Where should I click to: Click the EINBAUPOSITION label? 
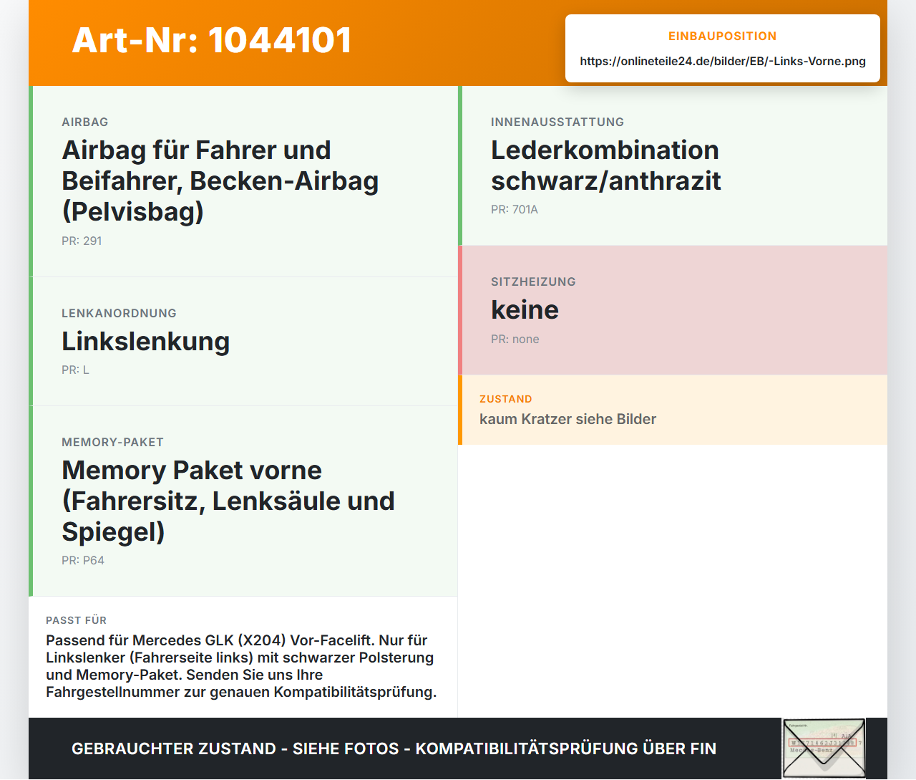point(723,36)
